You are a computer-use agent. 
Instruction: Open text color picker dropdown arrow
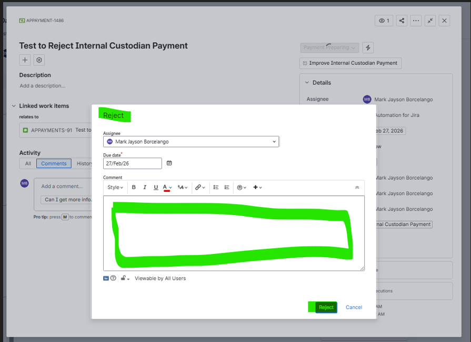tap(171, 188)
